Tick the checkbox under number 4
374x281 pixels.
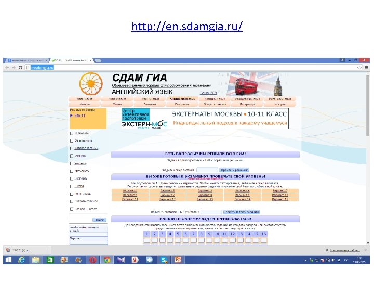click(170, 240)
